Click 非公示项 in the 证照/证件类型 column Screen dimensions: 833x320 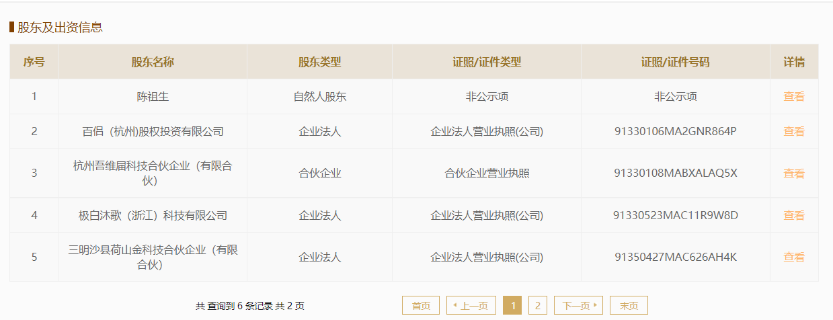click(x=487, y=96)
